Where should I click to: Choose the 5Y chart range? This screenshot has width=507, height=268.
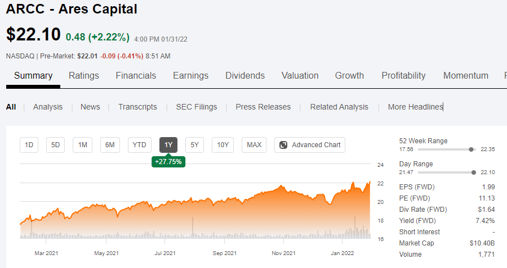pyautogui.click(x=195, y=145)
